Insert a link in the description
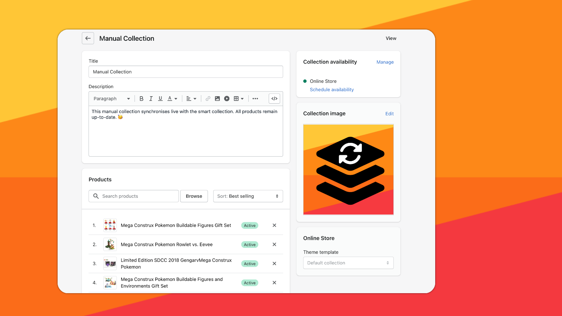 [208, 99]
